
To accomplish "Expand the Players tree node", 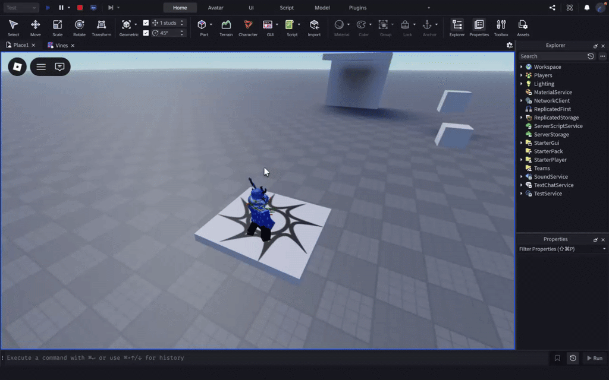I will pos(522,75).
